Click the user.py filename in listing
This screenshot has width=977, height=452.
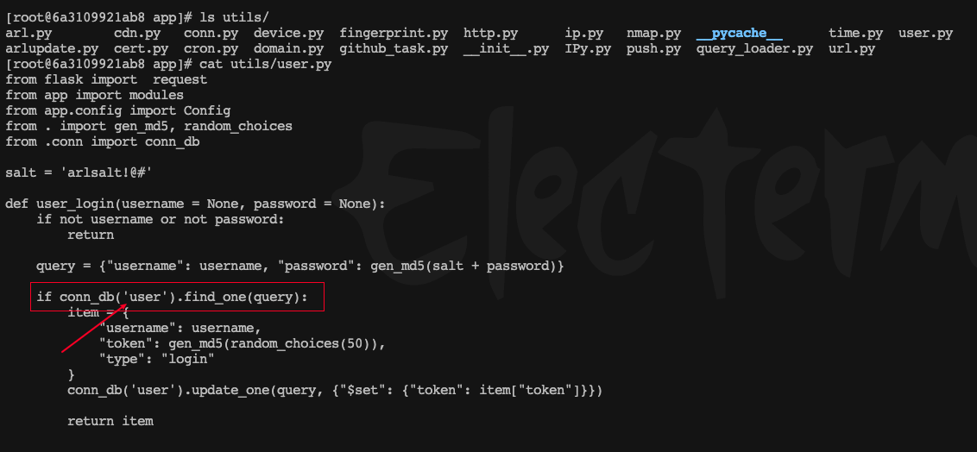pos(925,34)
